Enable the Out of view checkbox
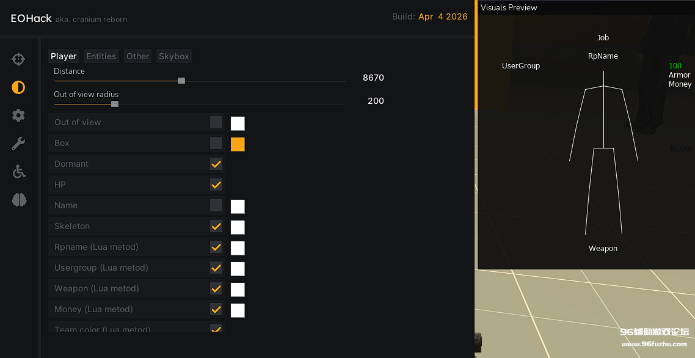The image size is (695, 358). (216, 122)
